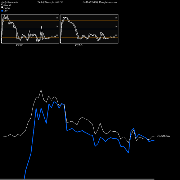Click the 'Slow D' legend label
Screen dimensions: 180x180
[7, 5]
